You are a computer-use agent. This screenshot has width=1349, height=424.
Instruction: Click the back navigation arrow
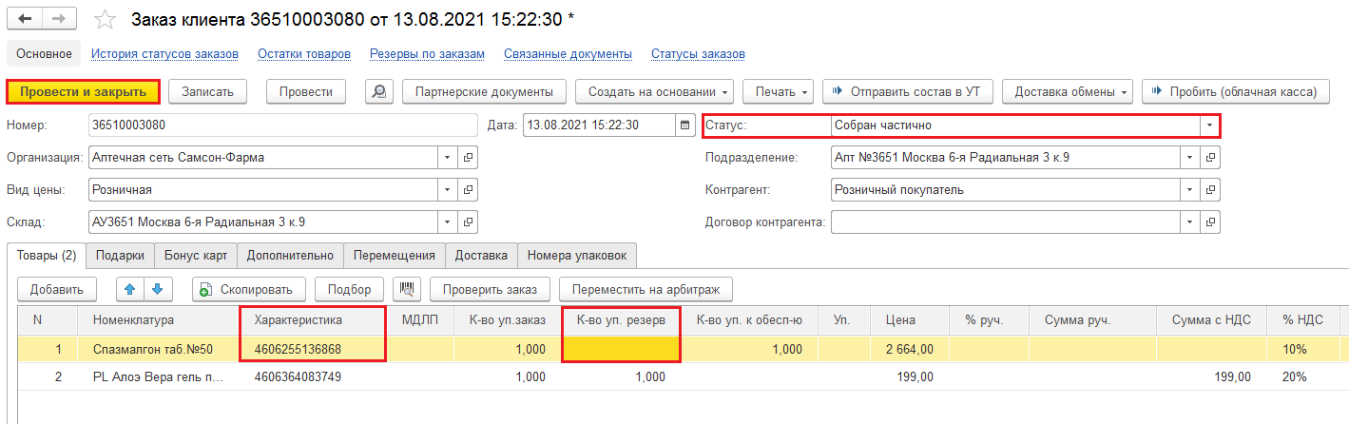[x=26, y=19]
